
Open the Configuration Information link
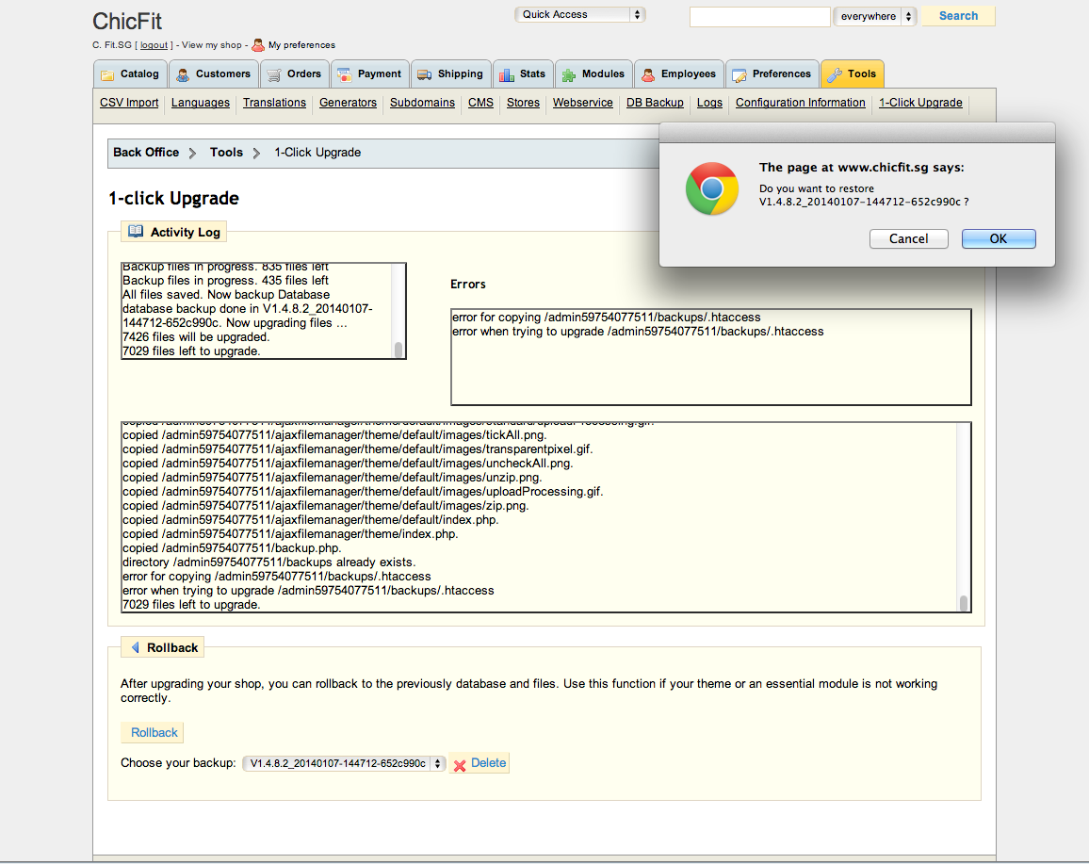801,103
